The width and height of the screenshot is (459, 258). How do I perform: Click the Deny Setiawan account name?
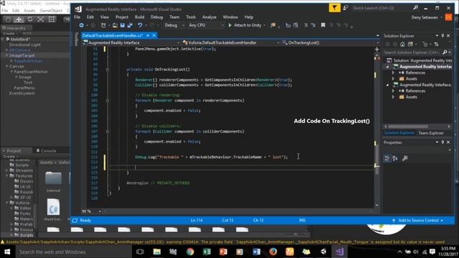point(425,17)
